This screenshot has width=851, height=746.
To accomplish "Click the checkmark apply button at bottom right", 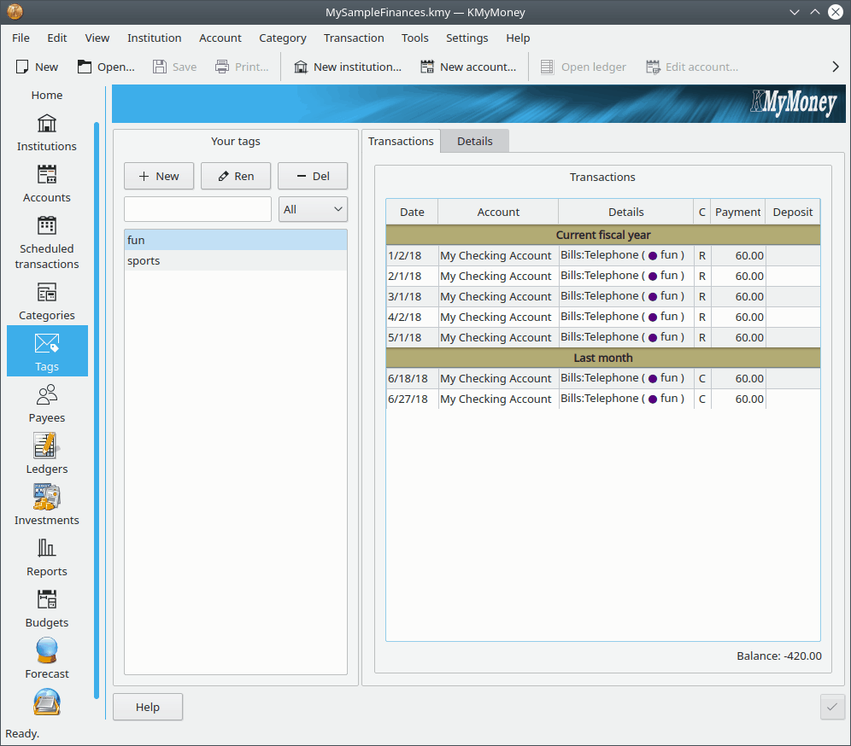I will click(x=832, y=707).
